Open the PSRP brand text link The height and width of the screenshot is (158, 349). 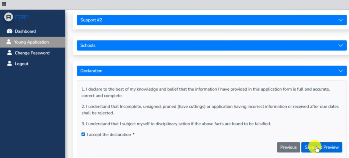tap(20, 17)
